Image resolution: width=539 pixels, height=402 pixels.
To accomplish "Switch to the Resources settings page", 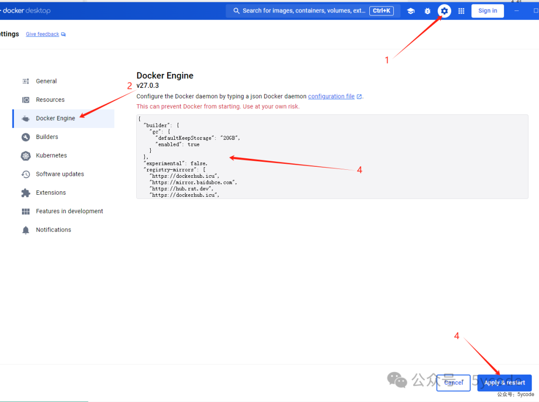I will tap(50, 99).
